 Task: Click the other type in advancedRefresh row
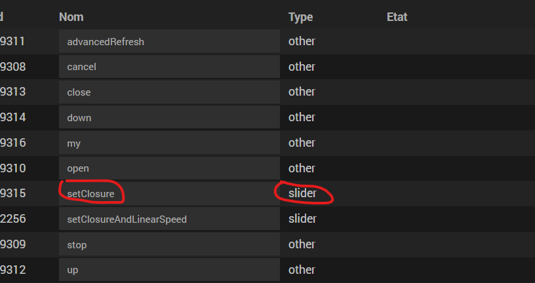tap(302, 41)
